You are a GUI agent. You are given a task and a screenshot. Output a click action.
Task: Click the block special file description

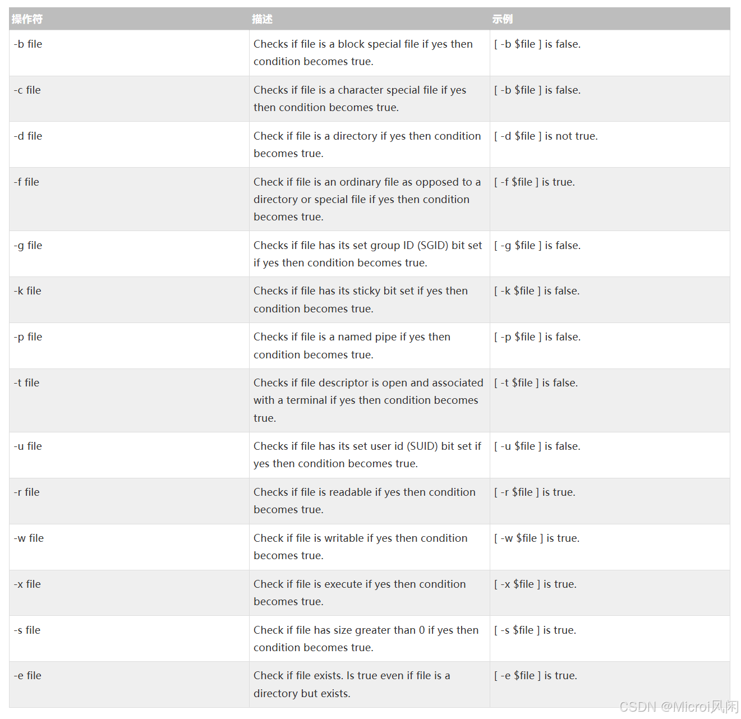pyautogui.click(x=363, y=53)
